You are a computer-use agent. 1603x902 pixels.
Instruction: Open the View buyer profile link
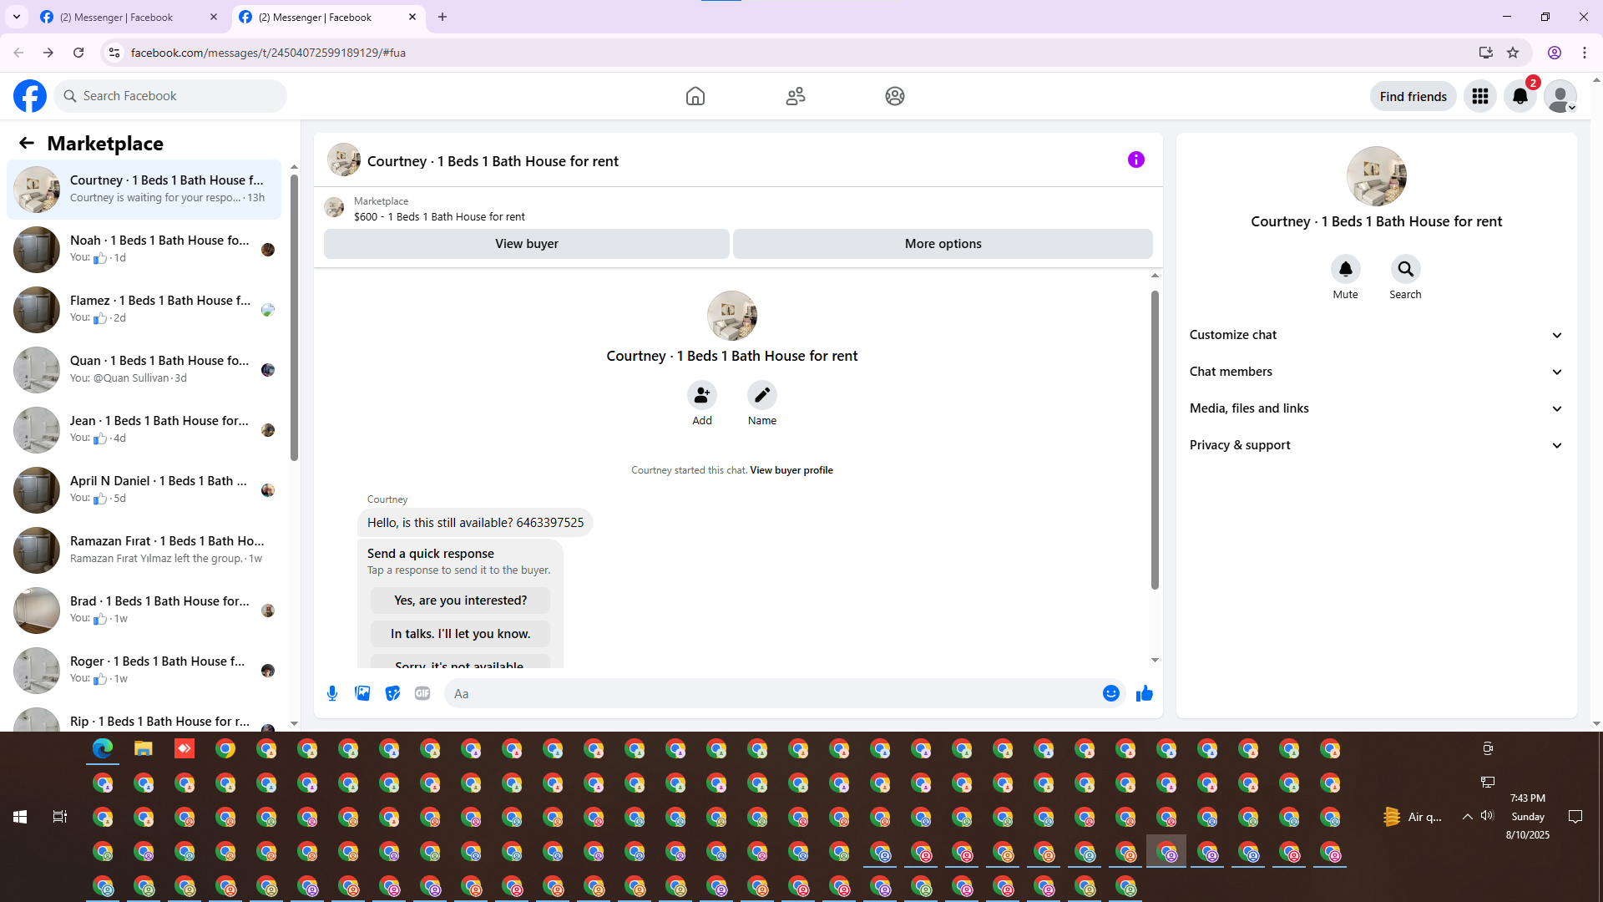tap(791, 470)
